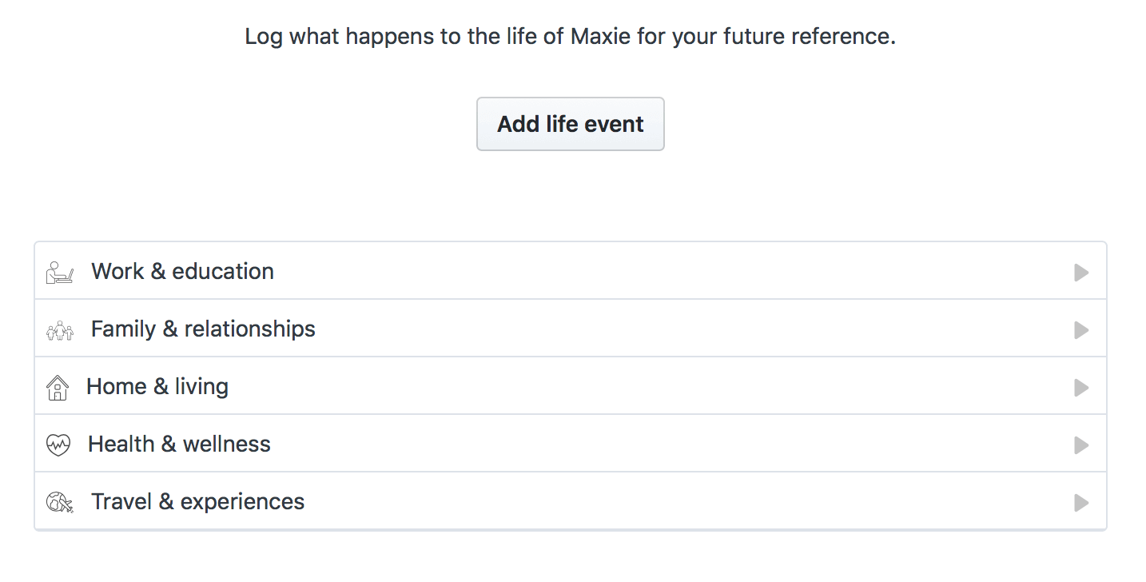Click the Travel & experiences globe icon
1146x582 pixels.
(x=60, y=502)
